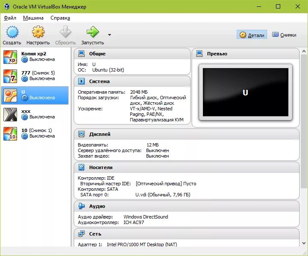This screenshot has height=256, width=308.
Task: Click the Windows DirectSound driver value
Action: [x=146, y=217]
